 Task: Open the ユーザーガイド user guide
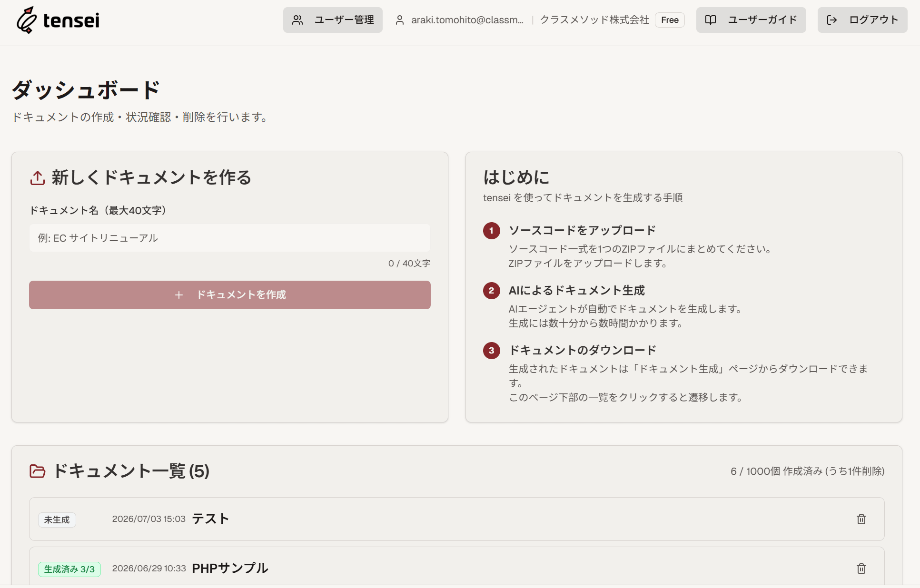pos(751,20)
